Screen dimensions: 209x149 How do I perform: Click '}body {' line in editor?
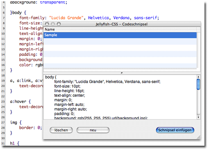pyautogui.click(x=18, y=13)
